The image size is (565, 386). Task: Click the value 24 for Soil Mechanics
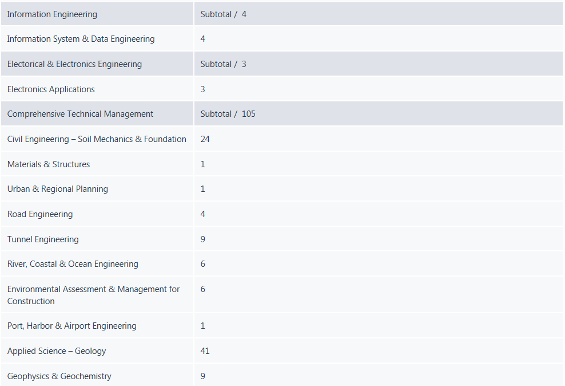[205, 139]
